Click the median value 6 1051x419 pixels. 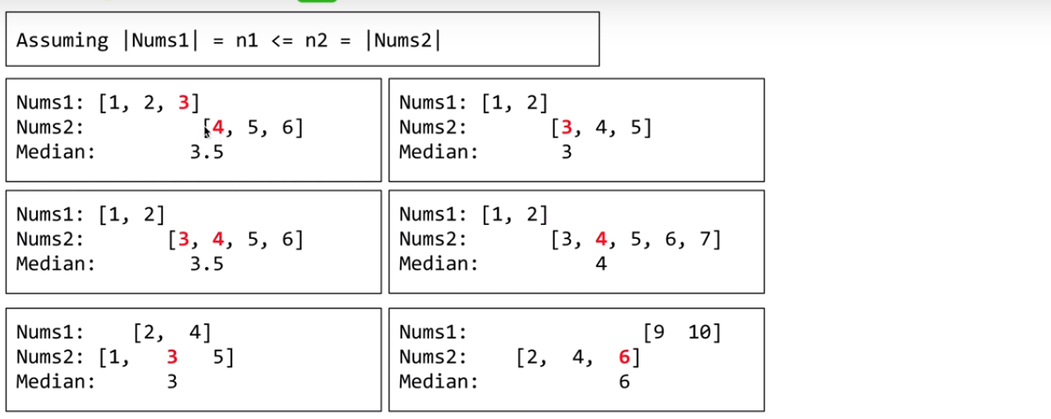pos(624,382)
